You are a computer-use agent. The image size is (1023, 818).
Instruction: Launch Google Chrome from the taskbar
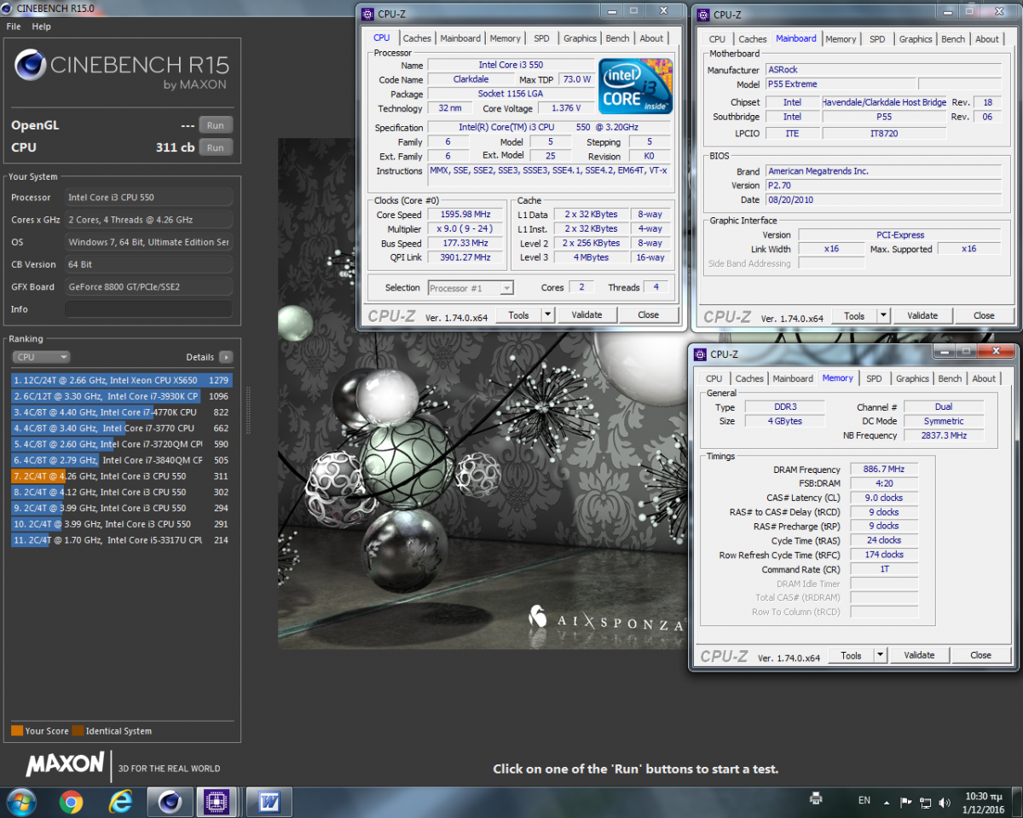71,802
